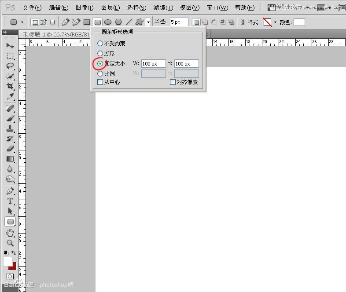
Task: Pick Polygon shape in options bar
Action: (x=118, y=22)
